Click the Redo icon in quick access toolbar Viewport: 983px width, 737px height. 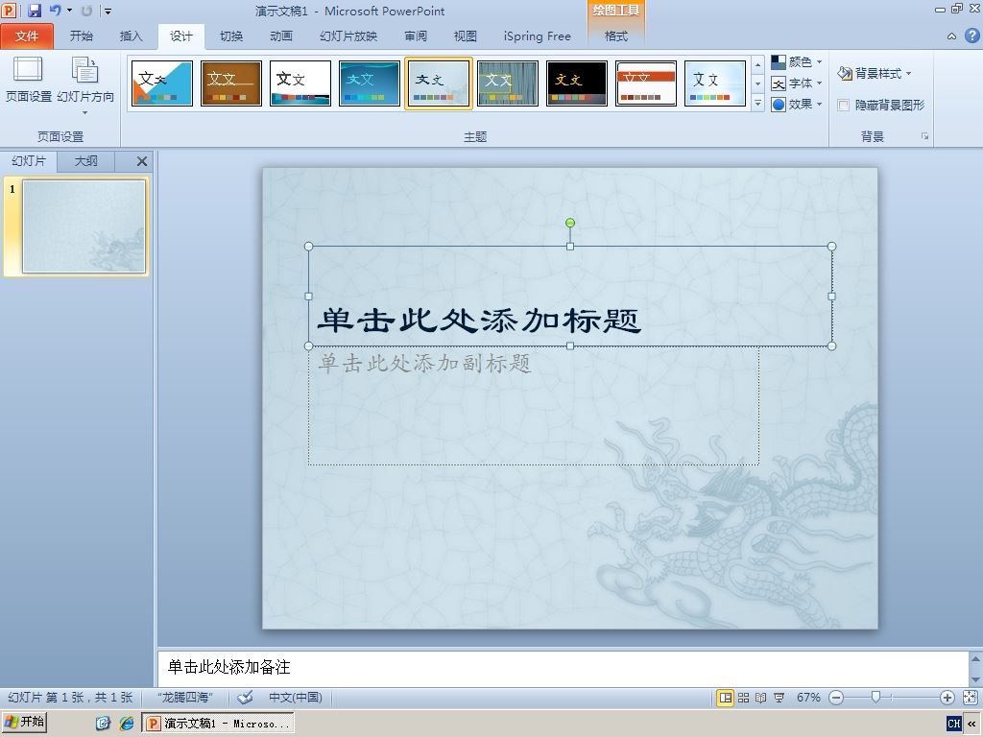point(87,10)
